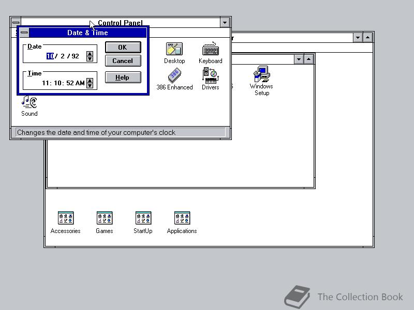Select the year value 92 in Date

coord(75,56)
